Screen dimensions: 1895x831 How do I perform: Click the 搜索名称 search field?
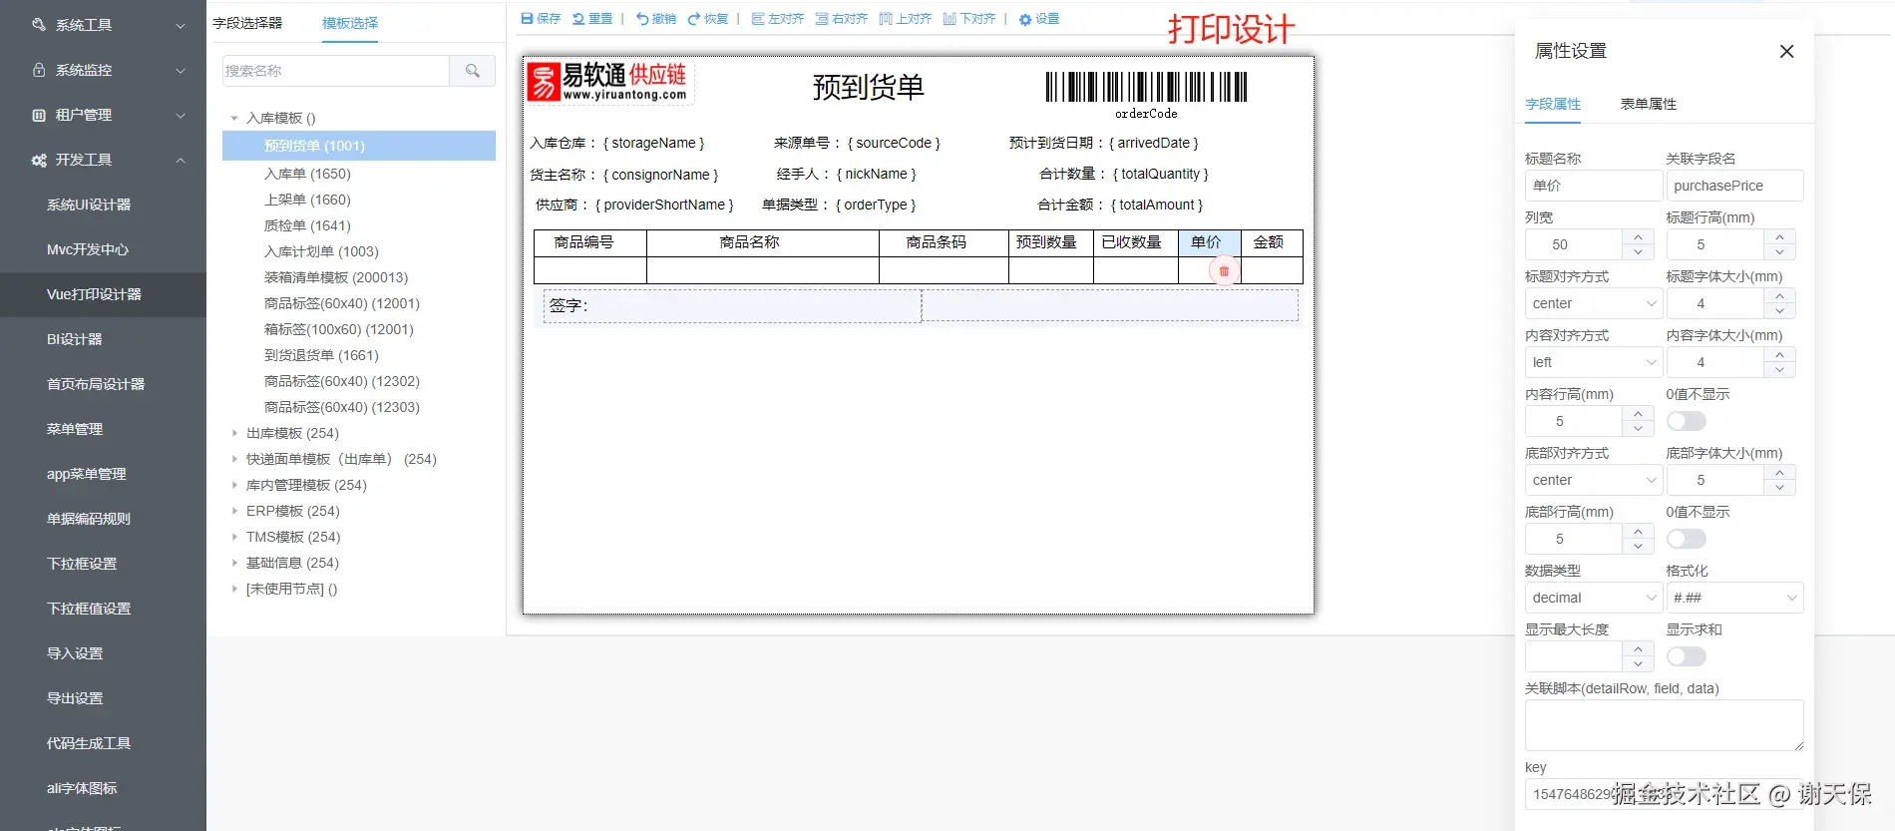[x=336, y=71]
